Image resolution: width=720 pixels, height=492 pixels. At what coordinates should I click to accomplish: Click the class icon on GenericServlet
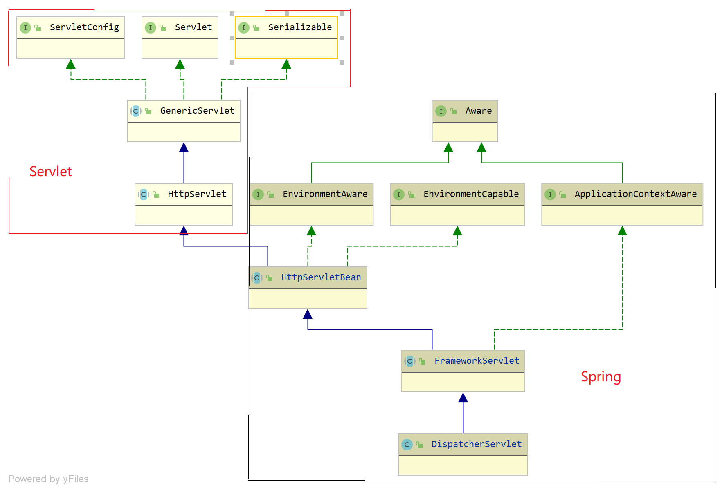click(x=135, y=111)
